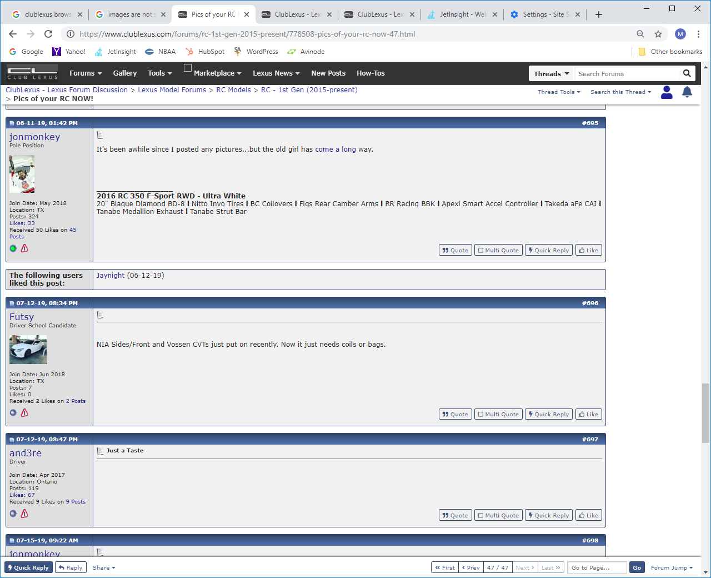
Task: Reload the page
Action: 48,34
